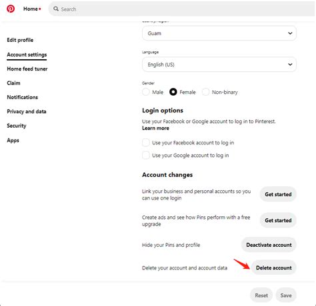The height and width of the screenshot is (306, 316).
Task: Open Home feed tuner
Action: (x=27, y=69)
